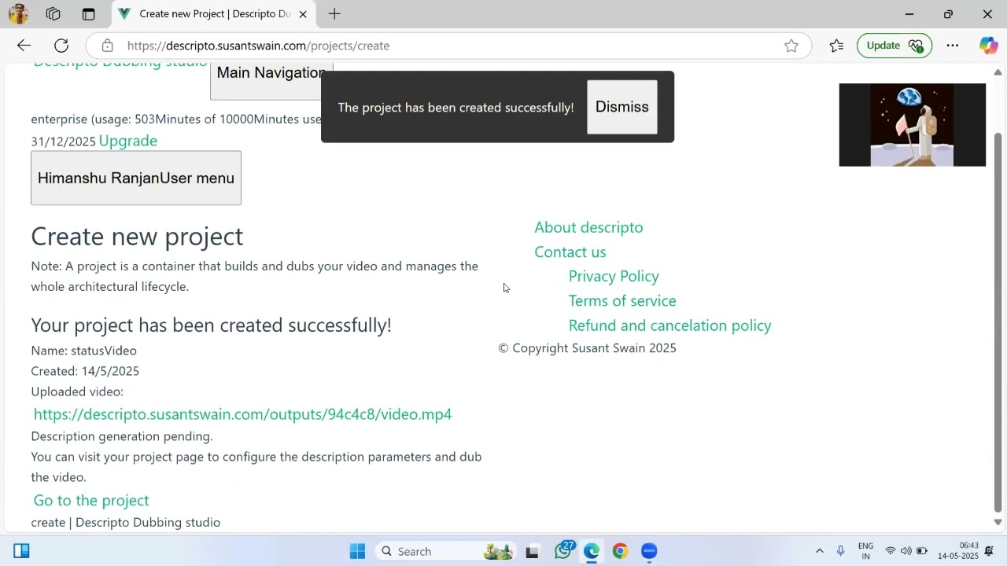Image resolution: width=1007 pixels, height=566 pixels.
Task: Reload the page with refresh icon
Action: pos(61,46)
